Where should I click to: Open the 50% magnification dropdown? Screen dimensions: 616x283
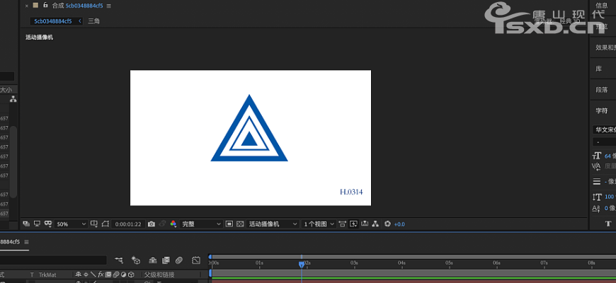(71, 224)
